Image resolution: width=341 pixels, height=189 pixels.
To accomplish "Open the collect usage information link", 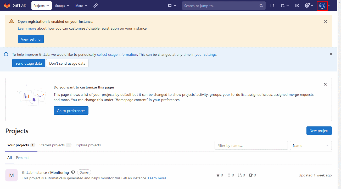I will 117,54.
